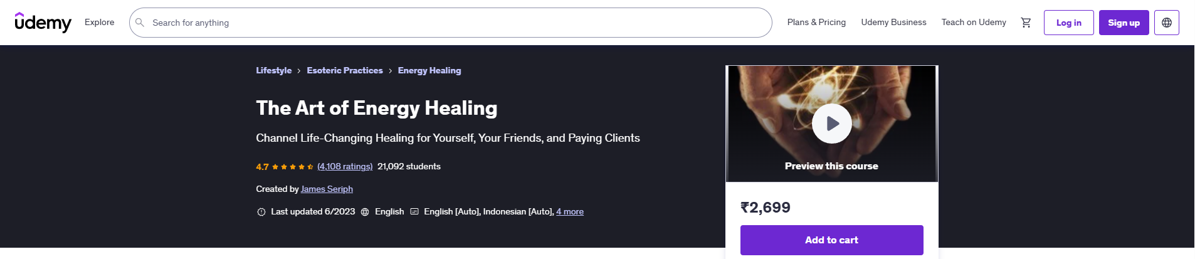Open instructor James Seriph's profile
The width and height of the screenshot is (1195, 259).
327,189
